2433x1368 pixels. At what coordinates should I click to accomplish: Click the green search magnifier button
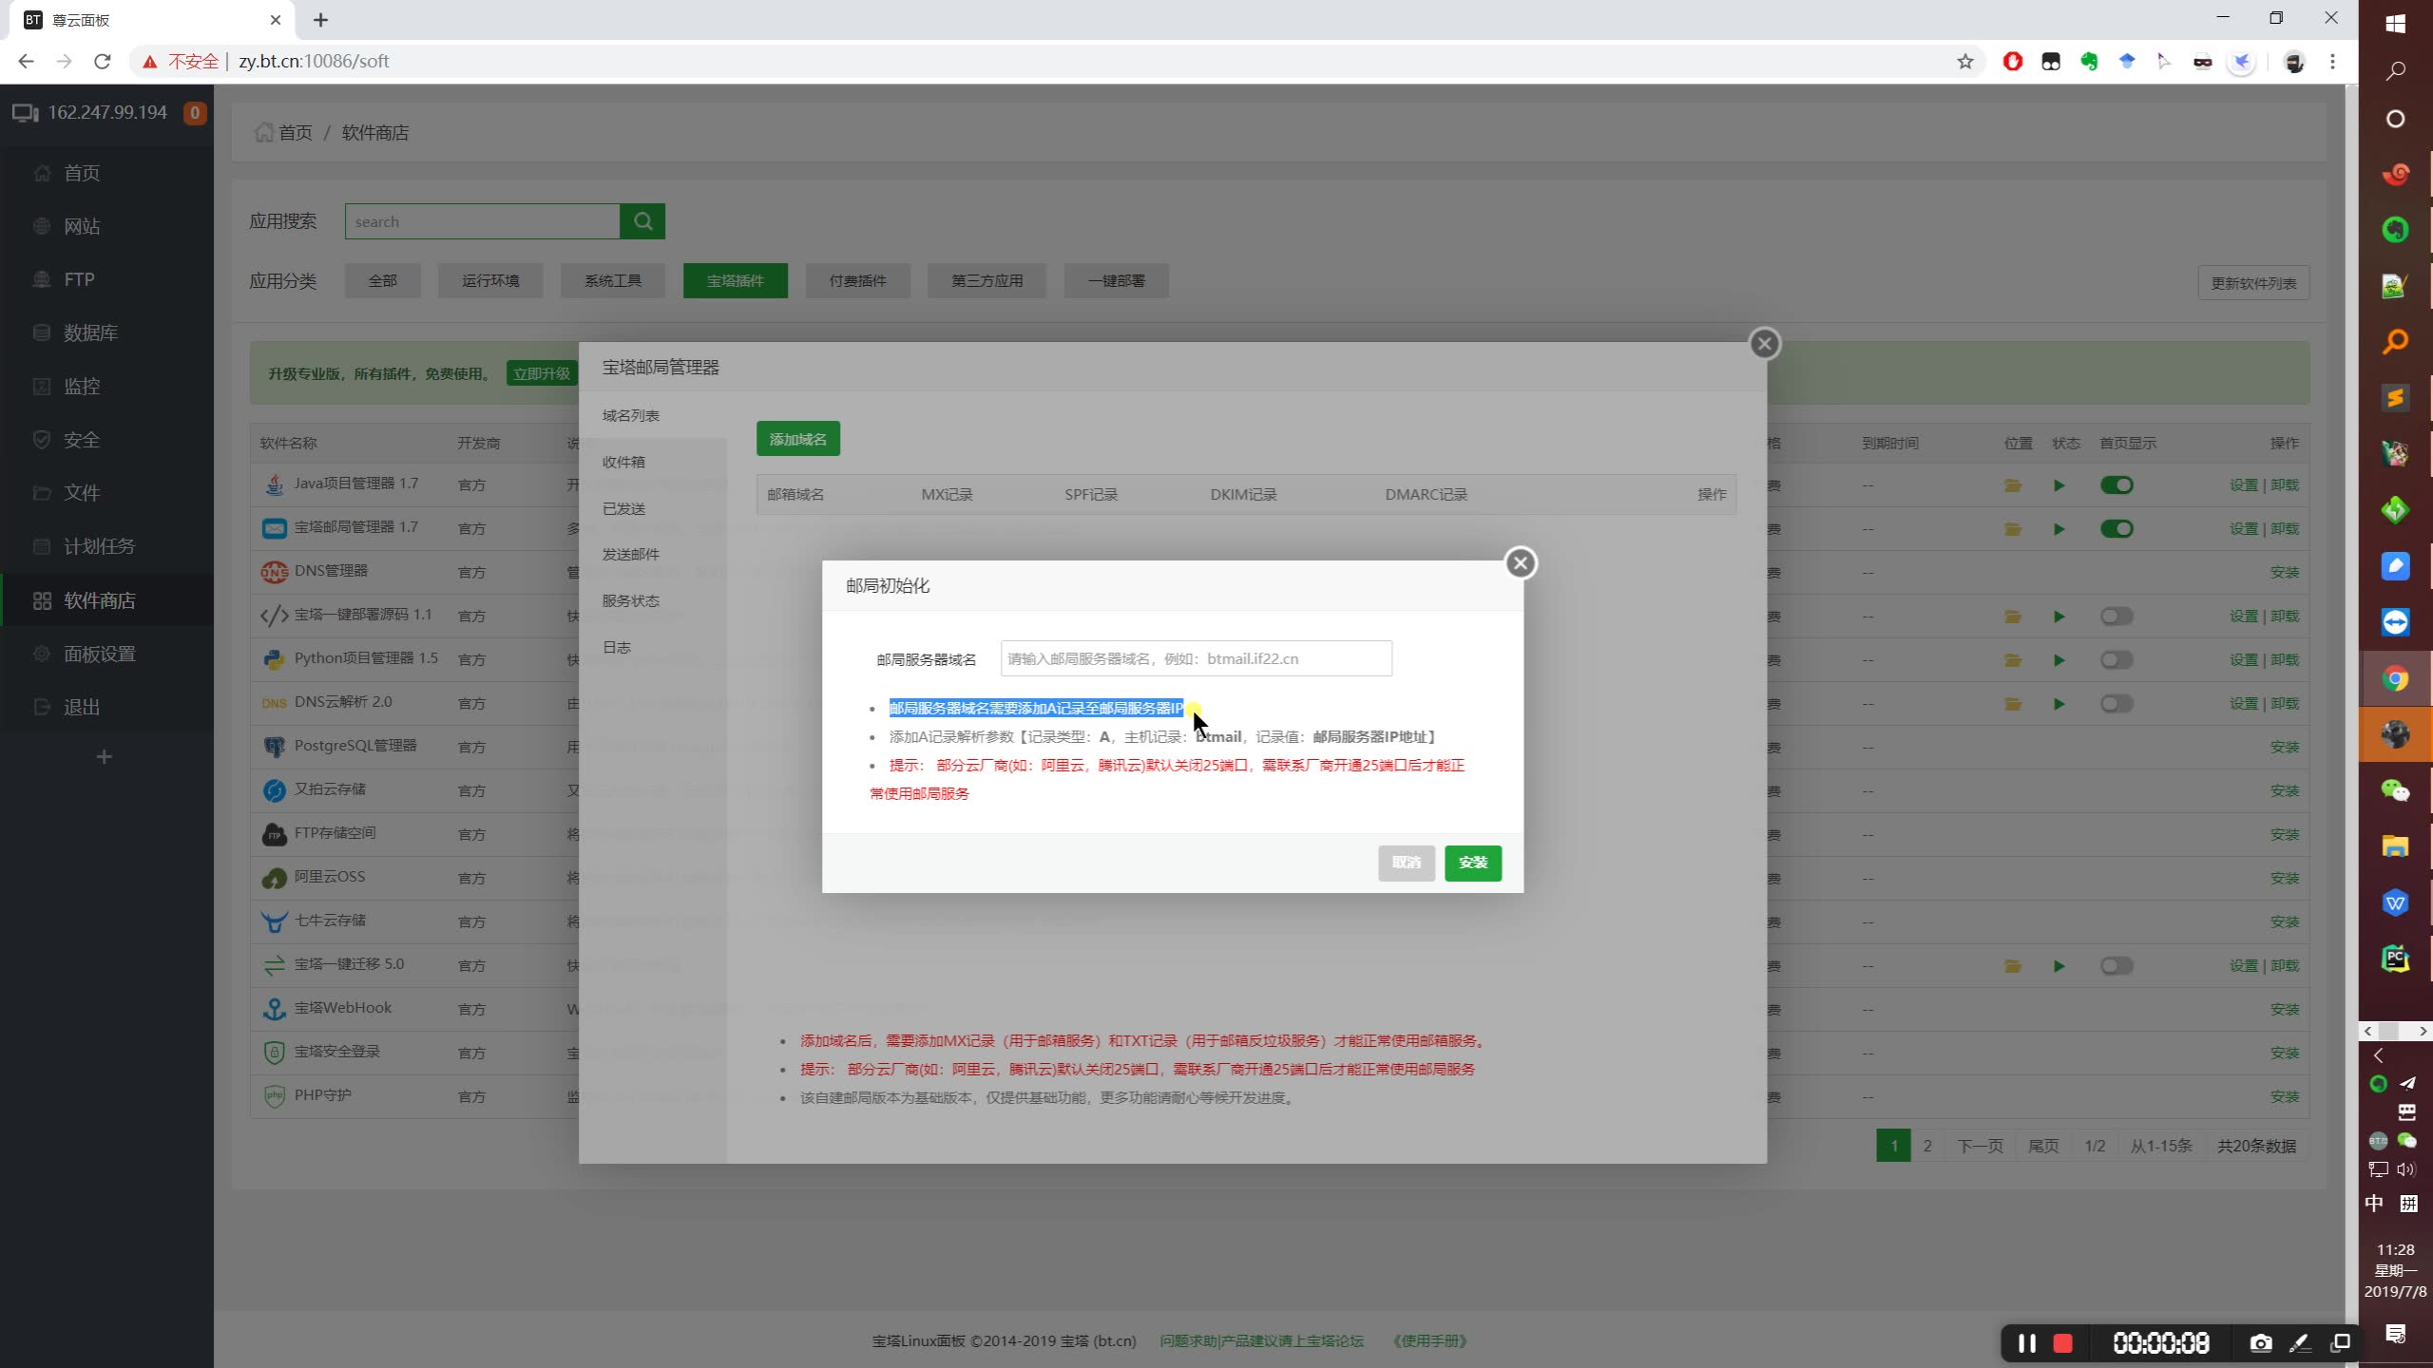642,221
